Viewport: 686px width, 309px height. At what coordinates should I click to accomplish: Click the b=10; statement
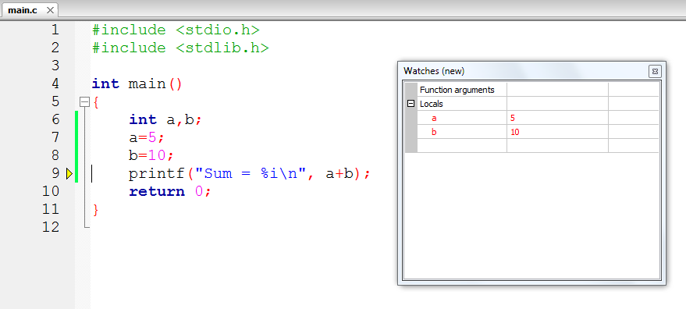(151, 155)
